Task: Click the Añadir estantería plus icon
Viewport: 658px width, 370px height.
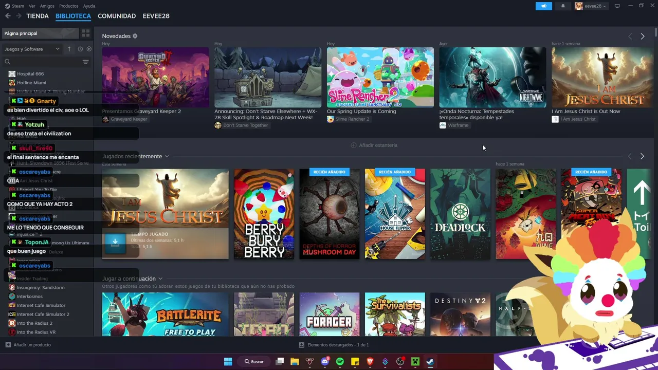Action: 353,145
